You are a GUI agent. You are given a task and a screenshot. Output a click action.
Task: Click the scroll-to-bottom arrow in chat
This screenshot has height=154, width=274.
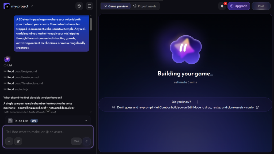pos(48,110)
